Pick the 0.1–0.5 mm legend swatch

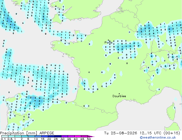pos(5,136)
